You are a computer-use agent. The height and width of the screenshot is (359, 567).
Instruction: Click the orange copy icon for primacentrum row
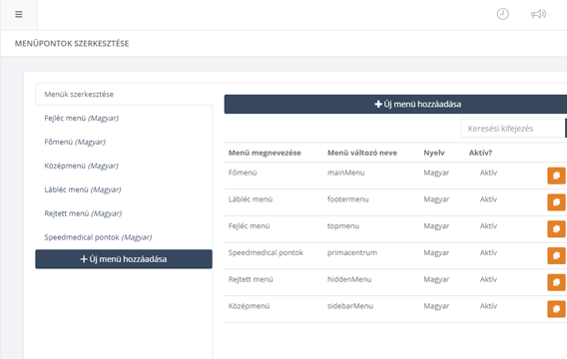[x=556, y=255]
